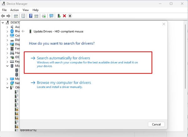The height and width of the screenshot is (137, 188).
Task: Click the Cancel button
Action: [156, 124]
